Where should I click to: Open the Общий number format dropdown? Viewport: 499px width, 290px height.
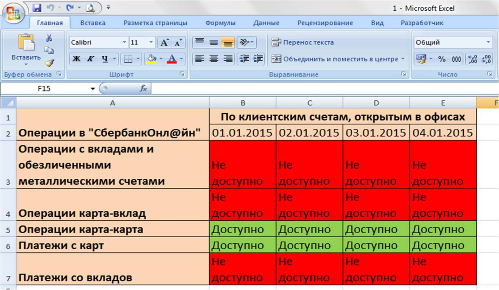point(453,42)
